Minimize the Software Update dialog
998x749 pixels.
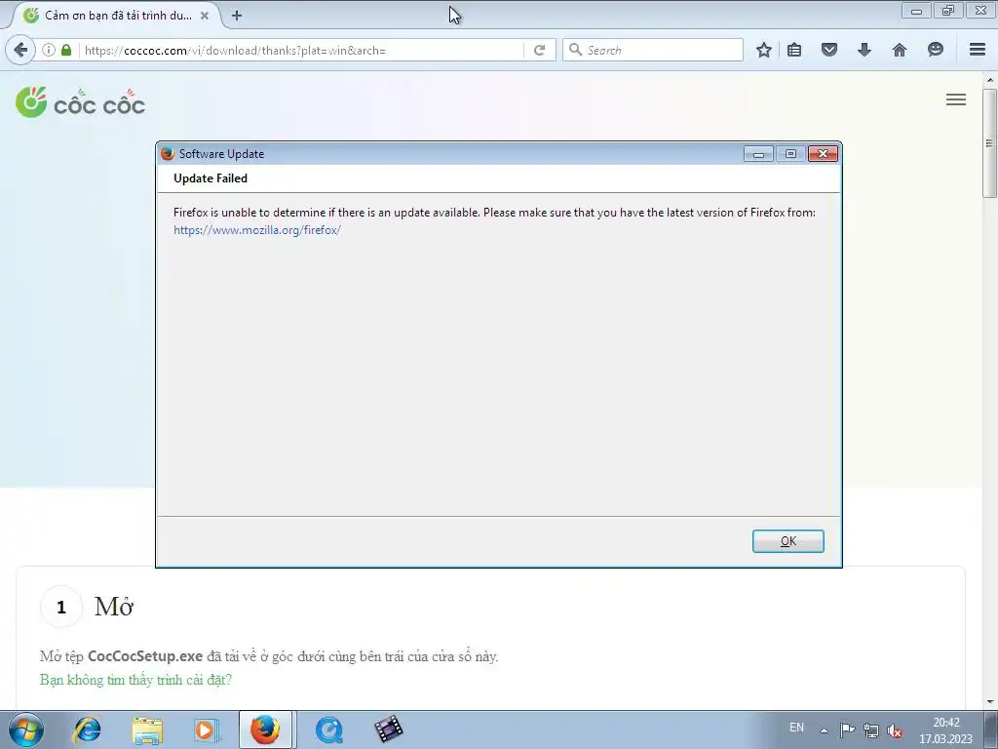click(758, 153)
